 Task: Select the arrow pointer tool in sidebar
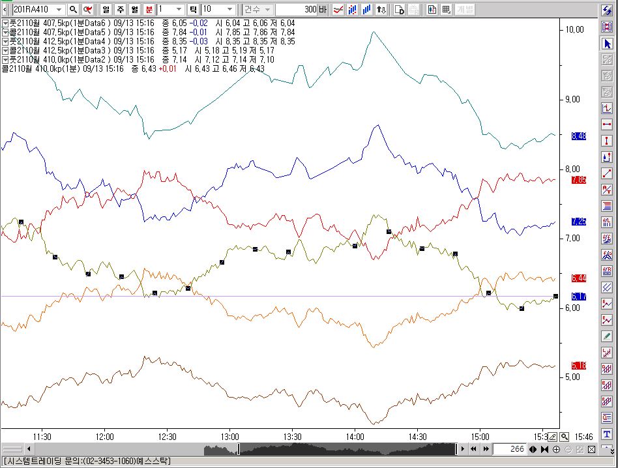608,44
